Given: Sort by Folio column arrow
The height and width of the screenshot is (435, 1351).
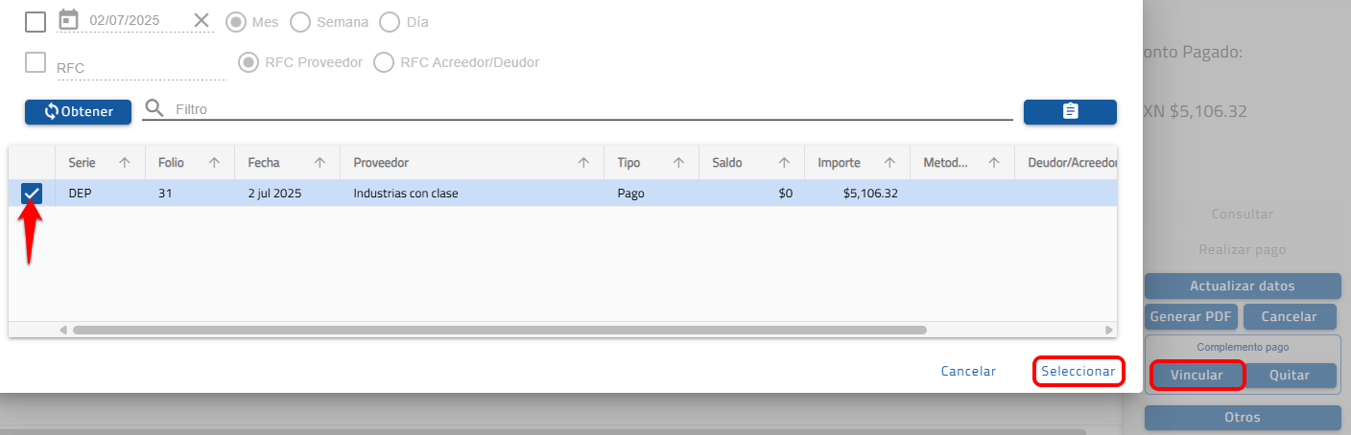Looking at the screenshot, I should [214, 163].
